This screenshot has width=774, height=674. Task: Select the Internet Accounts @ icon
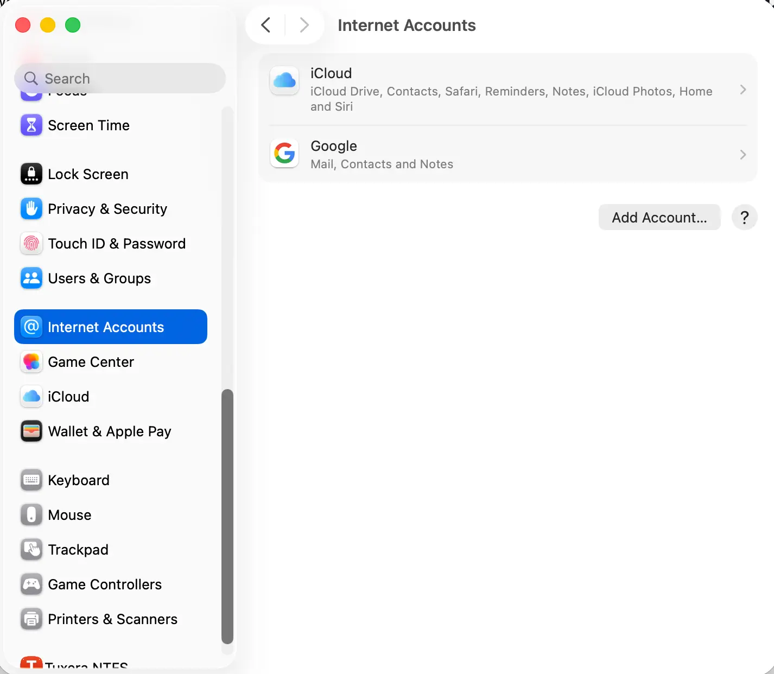(x=31, y=327)
